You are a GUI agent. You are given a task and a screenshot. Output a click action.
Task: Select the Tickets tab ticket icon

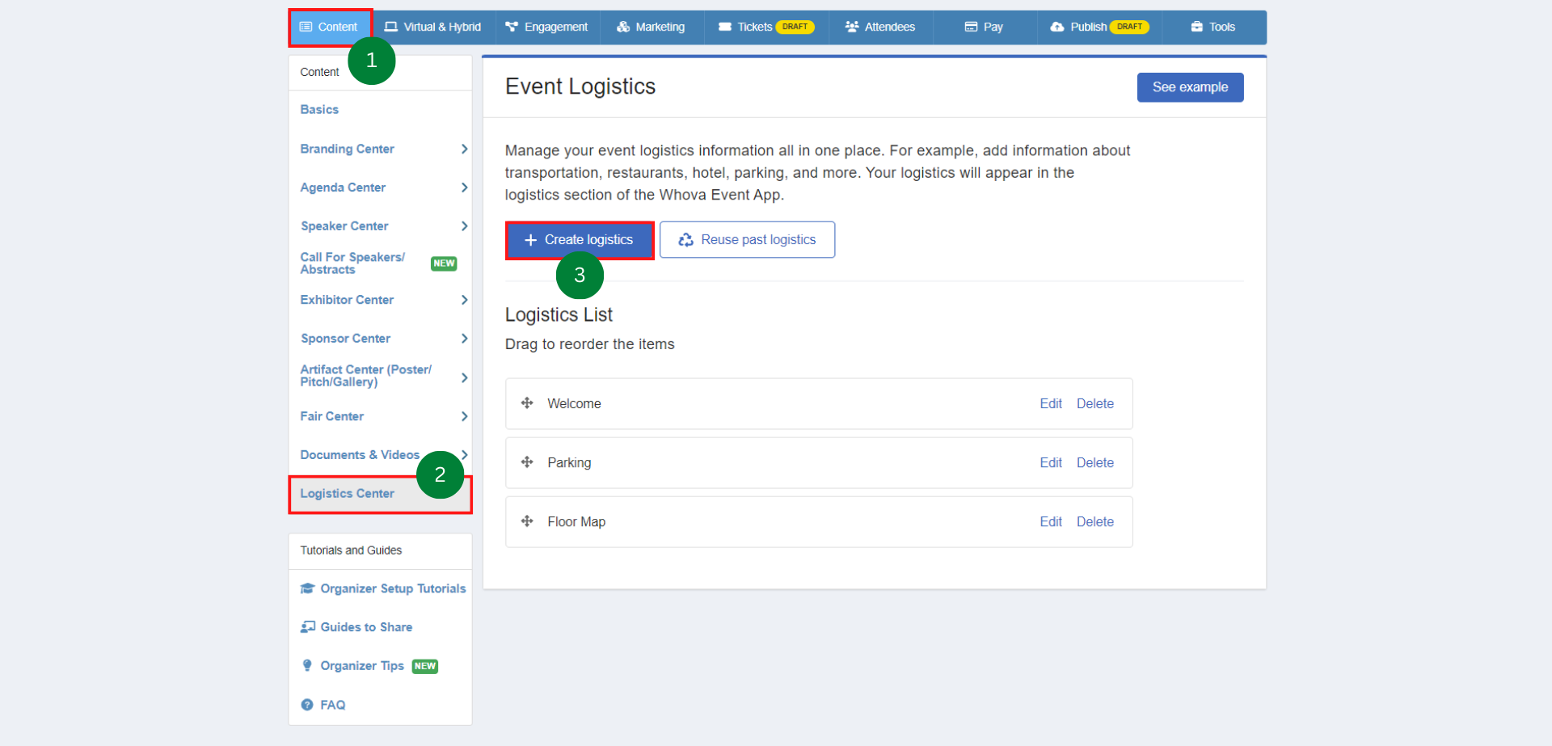[x=725, y=27]
